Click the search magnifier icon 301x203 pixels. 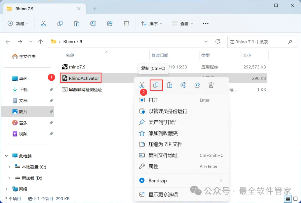pyautogui.click(x=290, y=41)
